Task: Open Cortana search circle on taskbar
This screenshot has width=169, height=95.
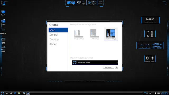Action: pos(7,93)
